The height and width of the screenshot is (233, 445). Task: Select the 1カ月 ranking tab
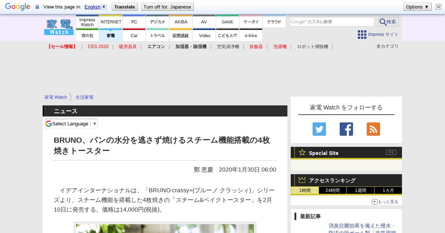point(388,190)
